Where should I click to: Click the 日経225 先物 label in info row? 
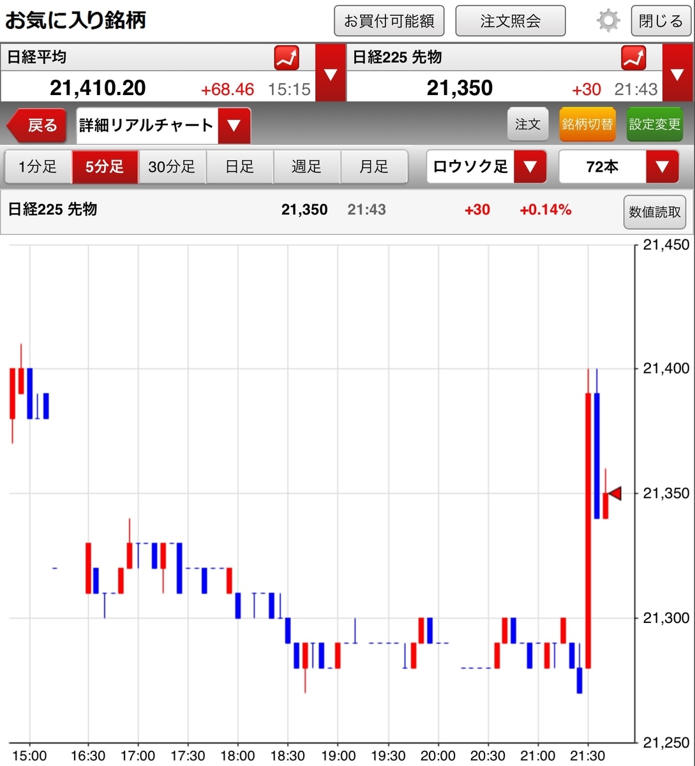click(52, 209)
